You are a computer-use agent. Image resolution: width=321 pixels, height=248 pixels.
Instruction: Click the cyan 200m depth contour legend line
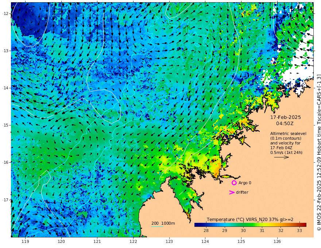point(157,226)
